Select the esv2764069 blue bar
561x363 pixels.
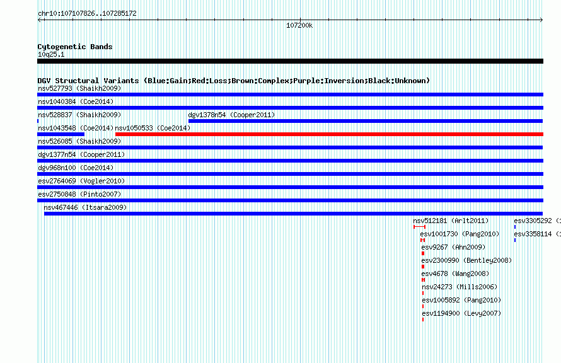[x=290, y=187]
